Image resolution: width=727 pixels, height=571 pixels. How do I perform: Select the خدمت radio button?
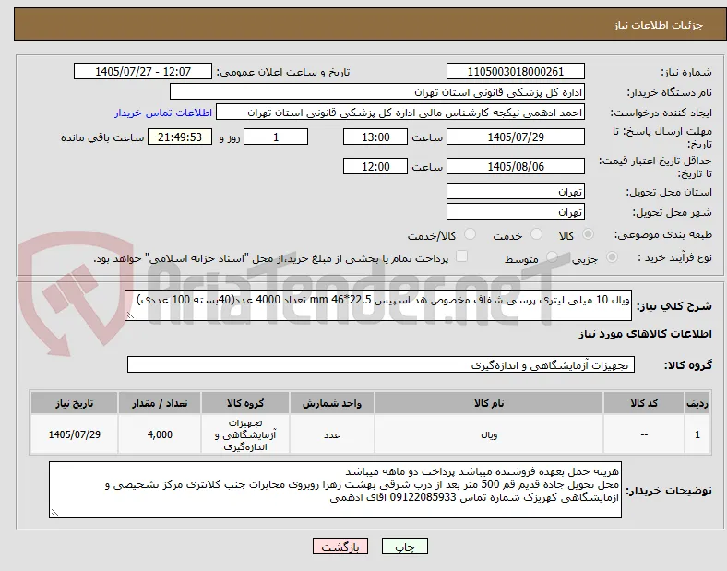536,234
